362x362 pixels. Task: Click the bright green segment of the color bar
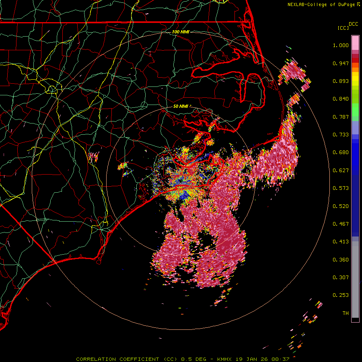[355, 110]
